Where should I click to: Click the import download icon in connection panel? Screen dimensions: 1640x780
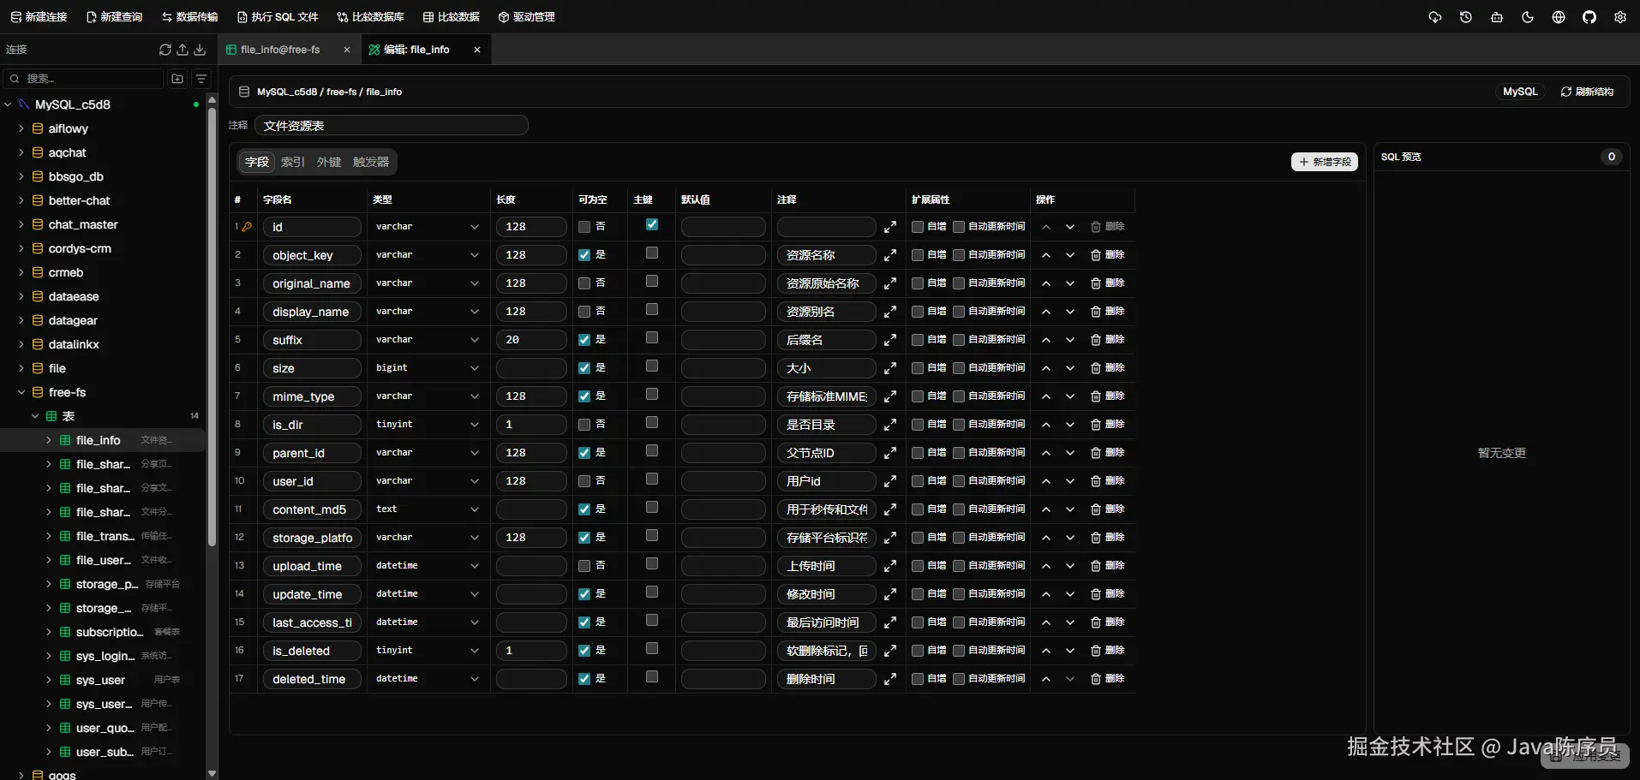200,50
